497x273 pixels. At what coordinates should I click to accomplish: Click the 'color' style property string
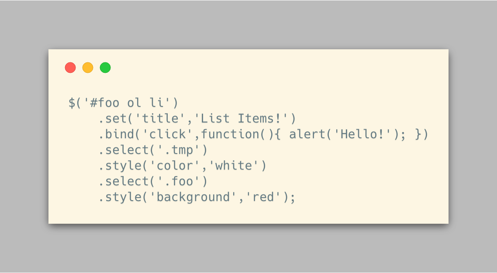point(175,166)
